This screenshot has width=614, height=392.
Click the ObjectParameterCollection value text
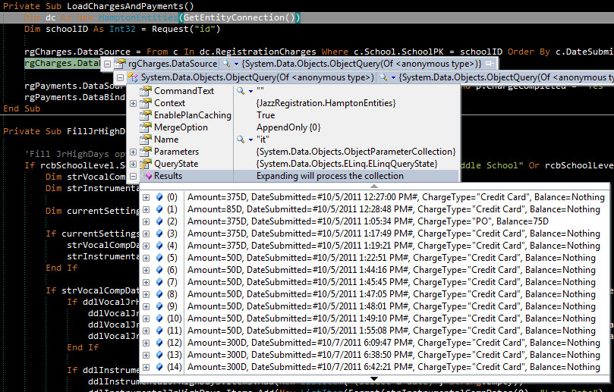355,152
